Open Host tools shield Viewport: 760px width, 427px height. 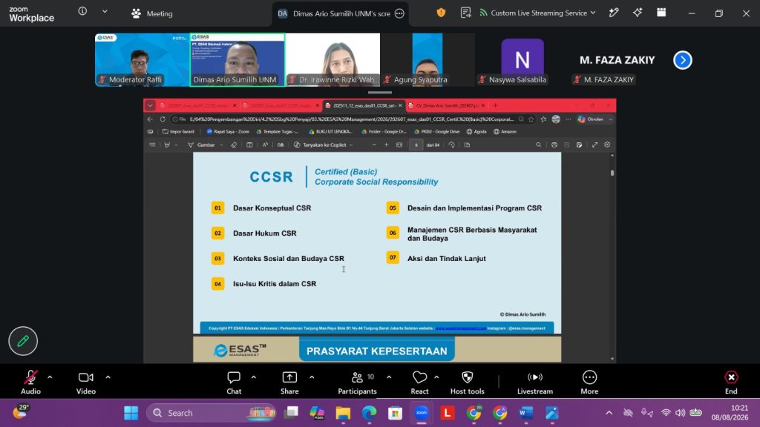pos(468,382)
